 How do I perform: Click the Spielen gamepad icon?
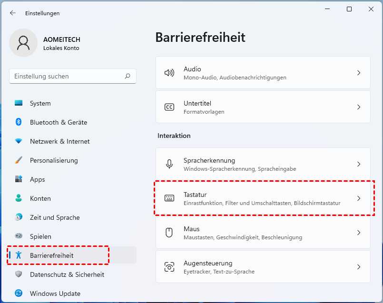click(19, 236)
